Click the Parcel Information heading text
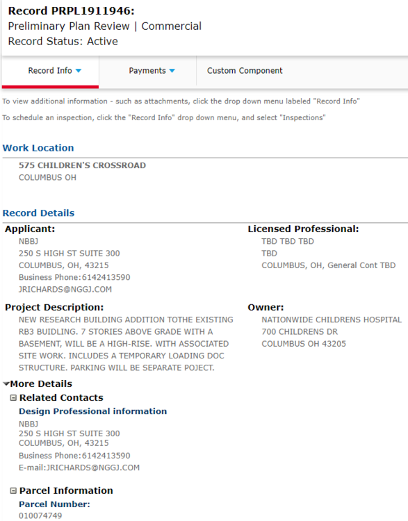Image resolution: width=408 pixels, height=521 pixels. tap(66, 490)
